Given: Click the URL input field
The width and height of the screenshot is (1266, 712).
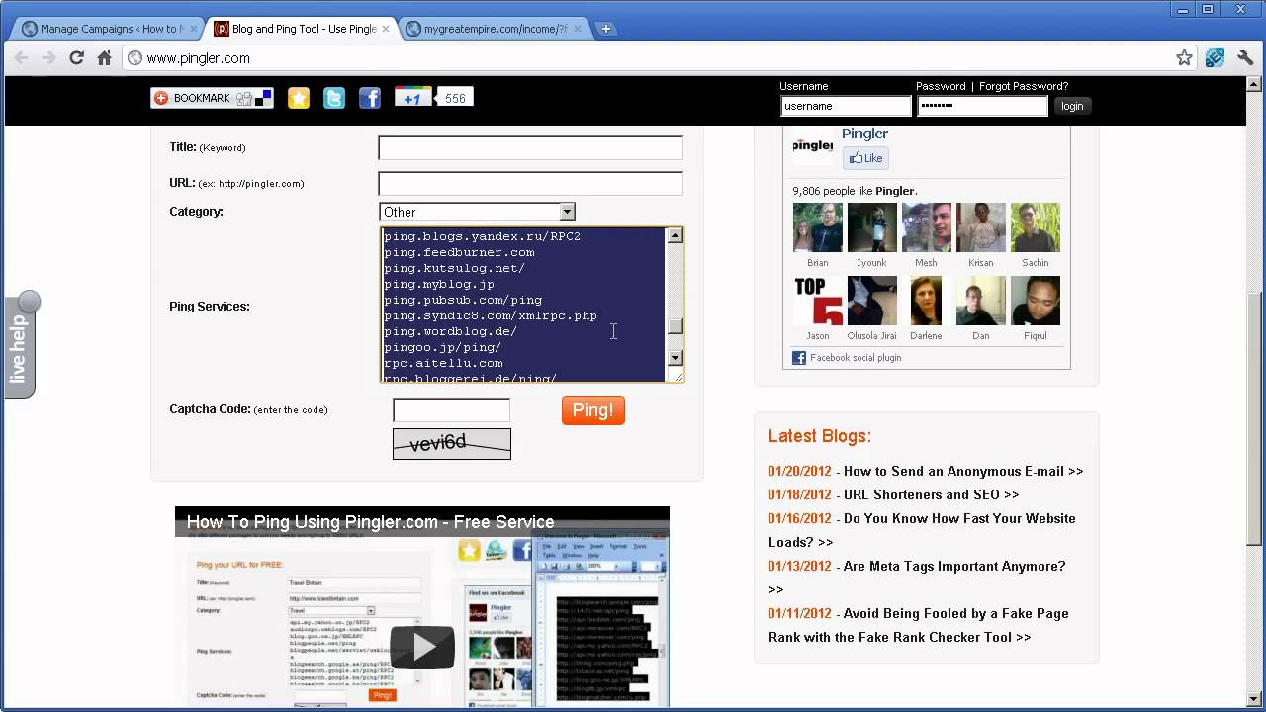Looking at the screenshot, I should pyautogui.click(x=530, y=184).
